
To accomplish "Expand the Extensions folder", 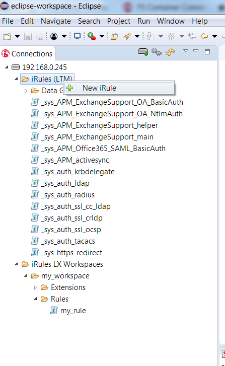I will [35, 287].
